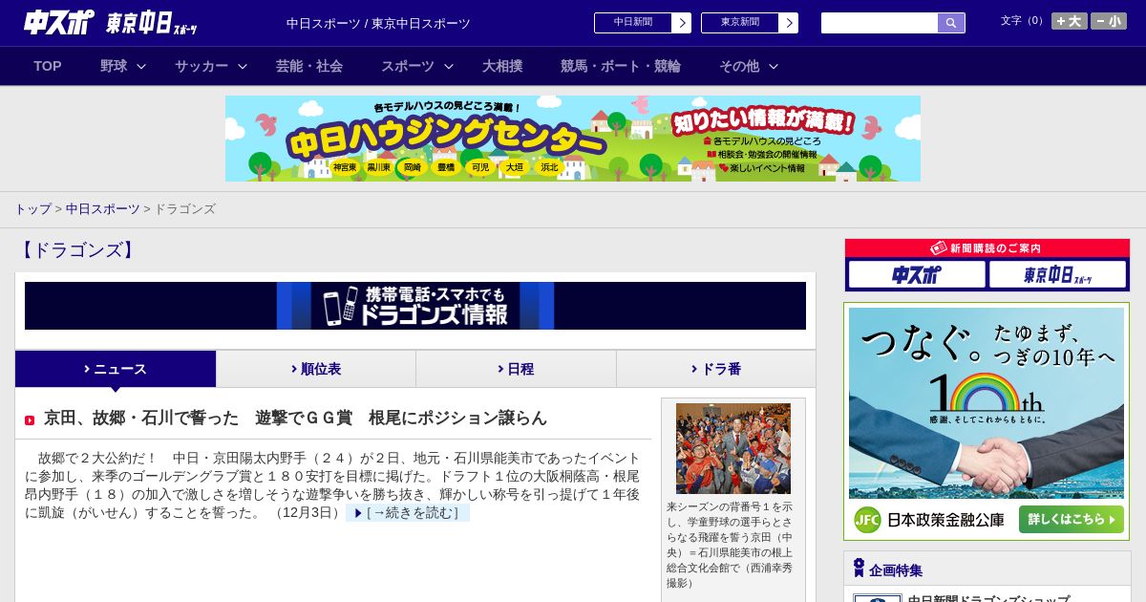Click the Chunichi Sports logo

click(x=59, y=22)
